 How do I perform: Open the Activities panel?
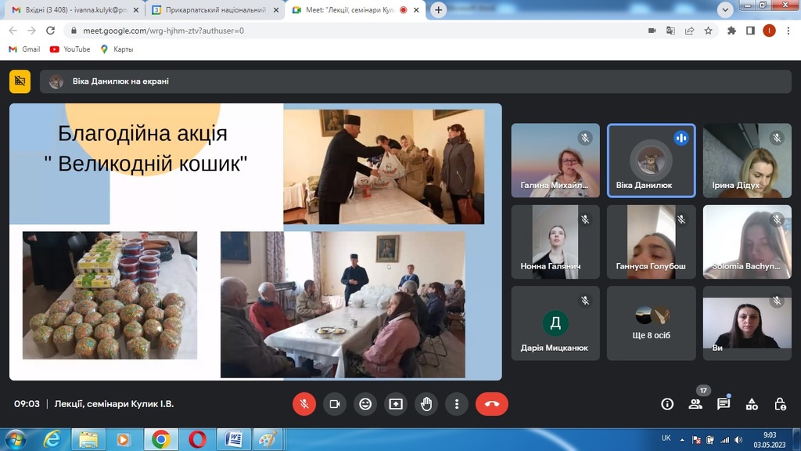pyautogui.click(x=752, y=404)
